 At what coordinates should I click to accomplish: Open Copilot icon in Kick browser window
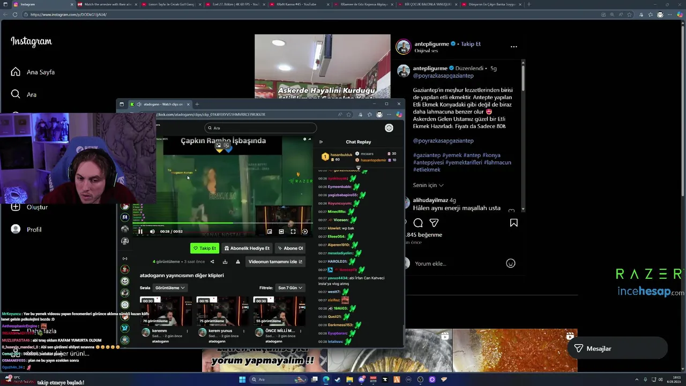point(399,114)
